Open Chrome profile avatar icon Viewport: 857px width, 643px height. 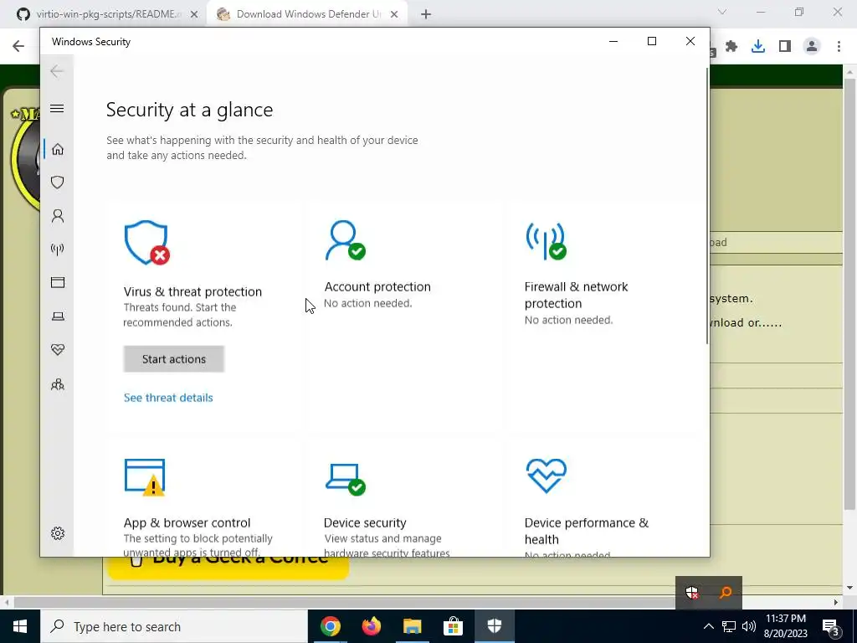point(812,47)
